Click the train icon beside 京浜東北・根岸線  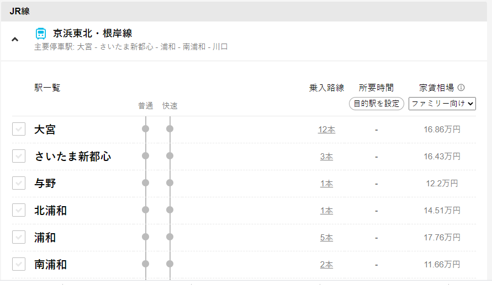point(41,34)
